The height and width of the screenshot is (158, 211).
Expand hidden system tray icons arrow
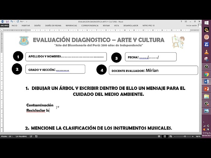[204, 122]
